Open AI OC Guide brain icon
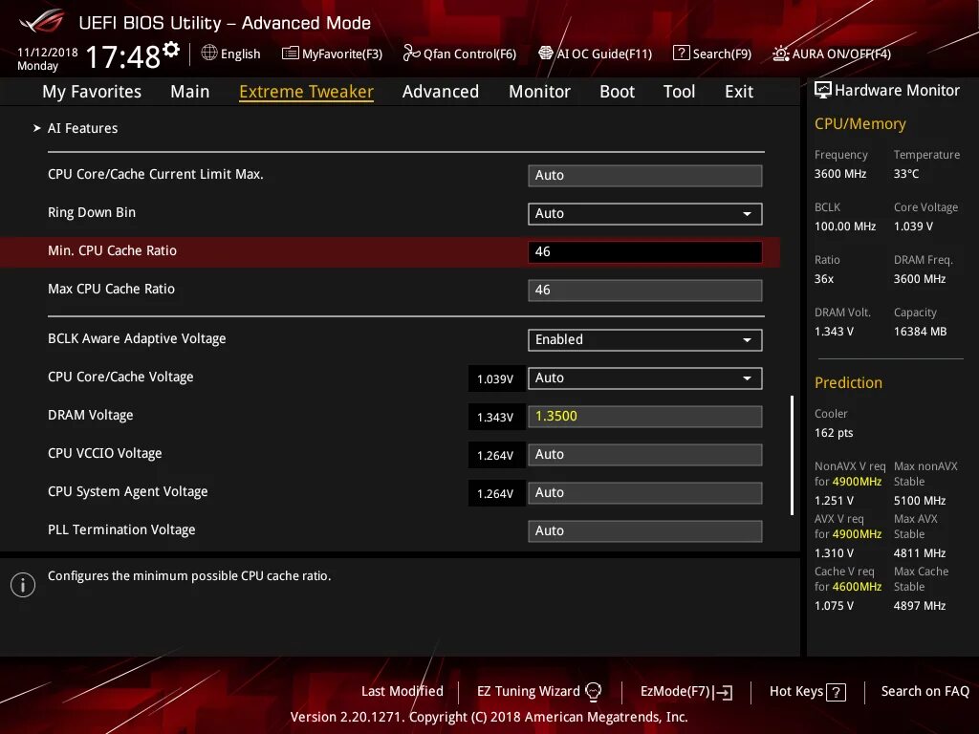979x734 pixels. click(546, 54)
